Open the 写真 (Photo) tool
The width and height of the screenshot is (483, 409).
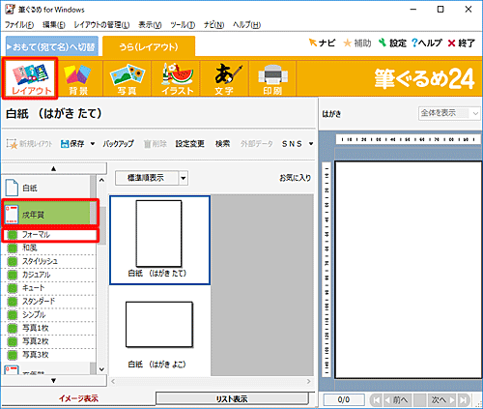pos(128,79)
